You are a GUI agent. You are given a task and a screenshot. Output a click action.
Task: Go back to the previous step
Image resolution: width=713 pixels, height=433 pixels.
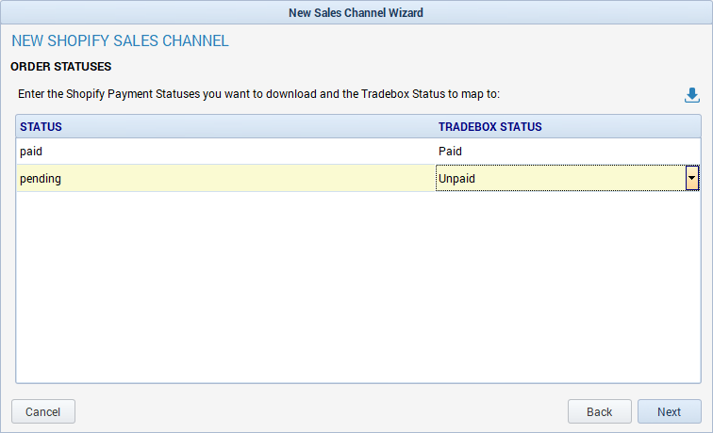[599, 411]
